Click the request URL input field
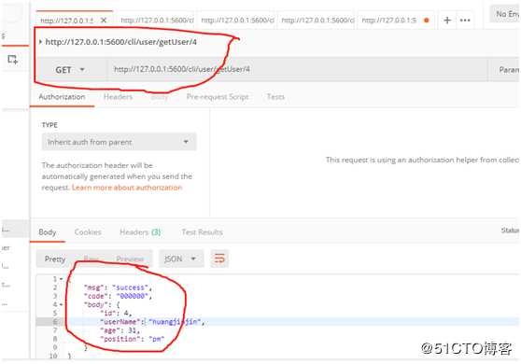Image resolution: width=521 pixels, height=364 pixels. (x=298, y=69)
